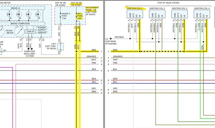Click the BLU wire label on the right page
This screenshot has width=215, height=128.
[x=115, y=82]
